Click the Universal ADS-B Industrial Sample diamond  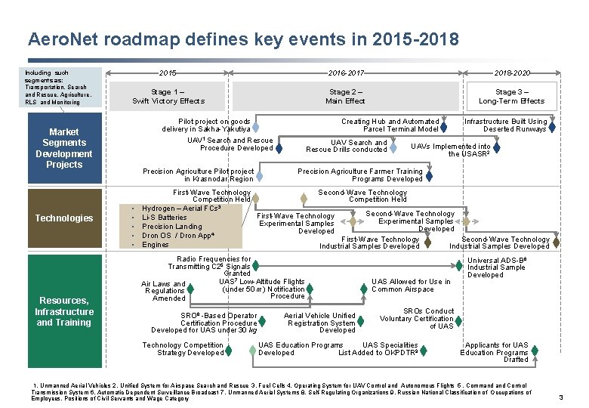[x=459, y=266]
